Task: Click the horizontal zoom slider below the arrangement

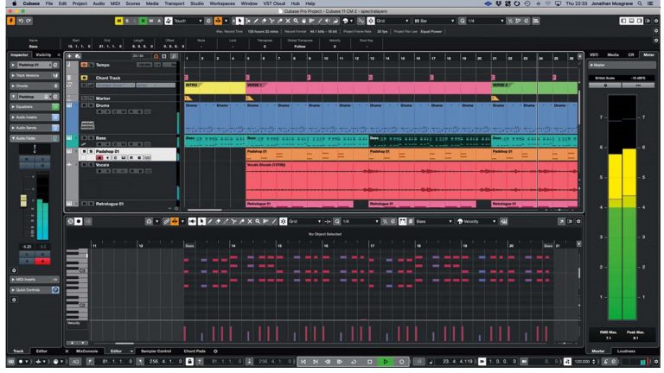Action: pyautogui.click(x=560, y=209)
